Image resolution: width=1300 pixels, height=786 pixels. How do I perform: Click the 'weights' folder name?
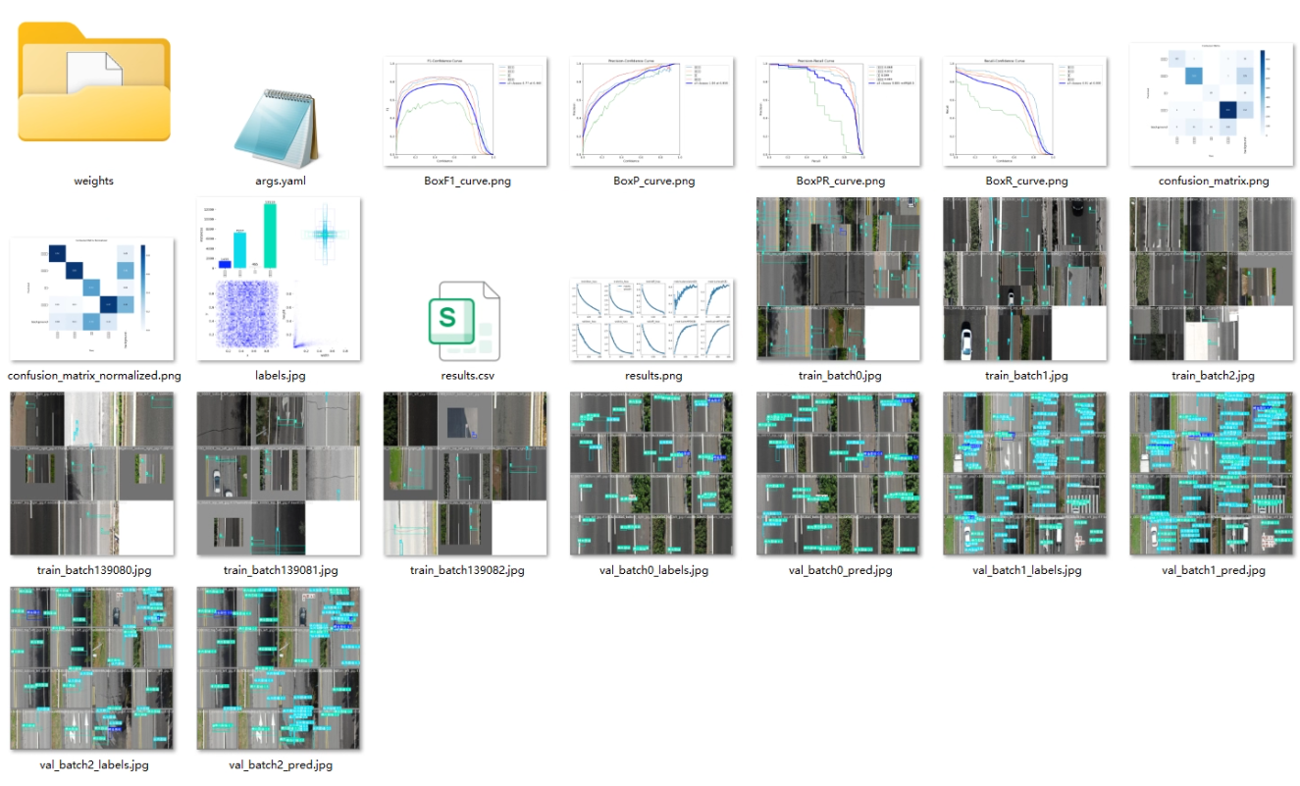[93, 181]
